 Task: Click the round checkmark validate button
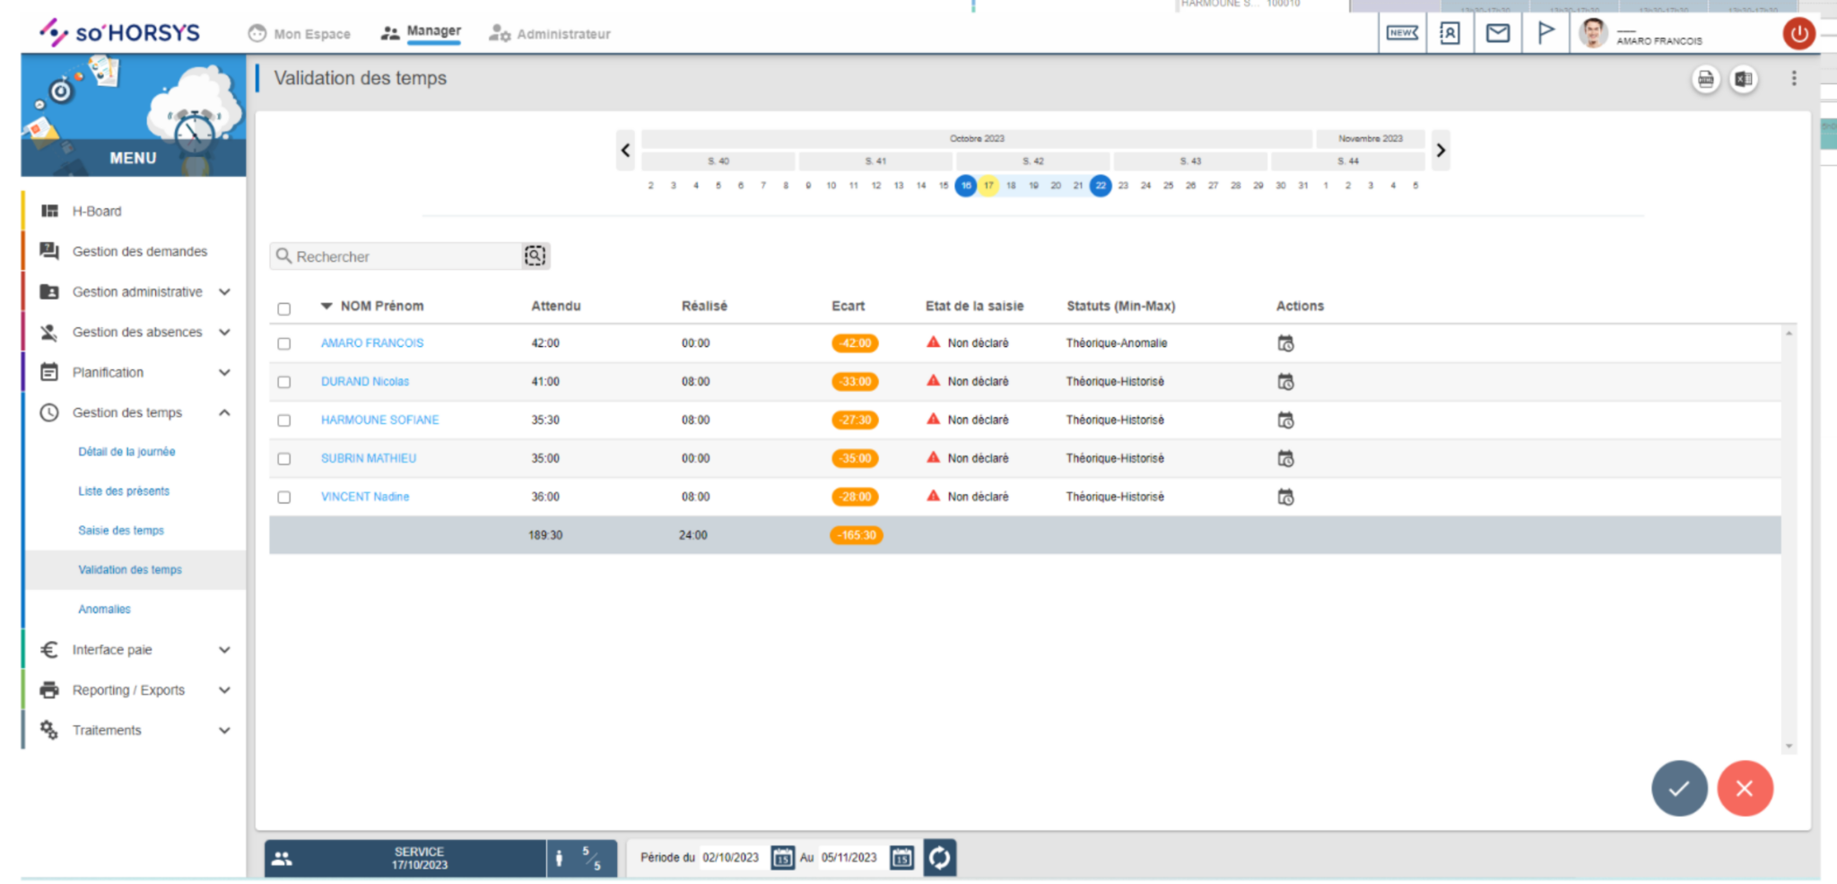tap(1678, 788)
